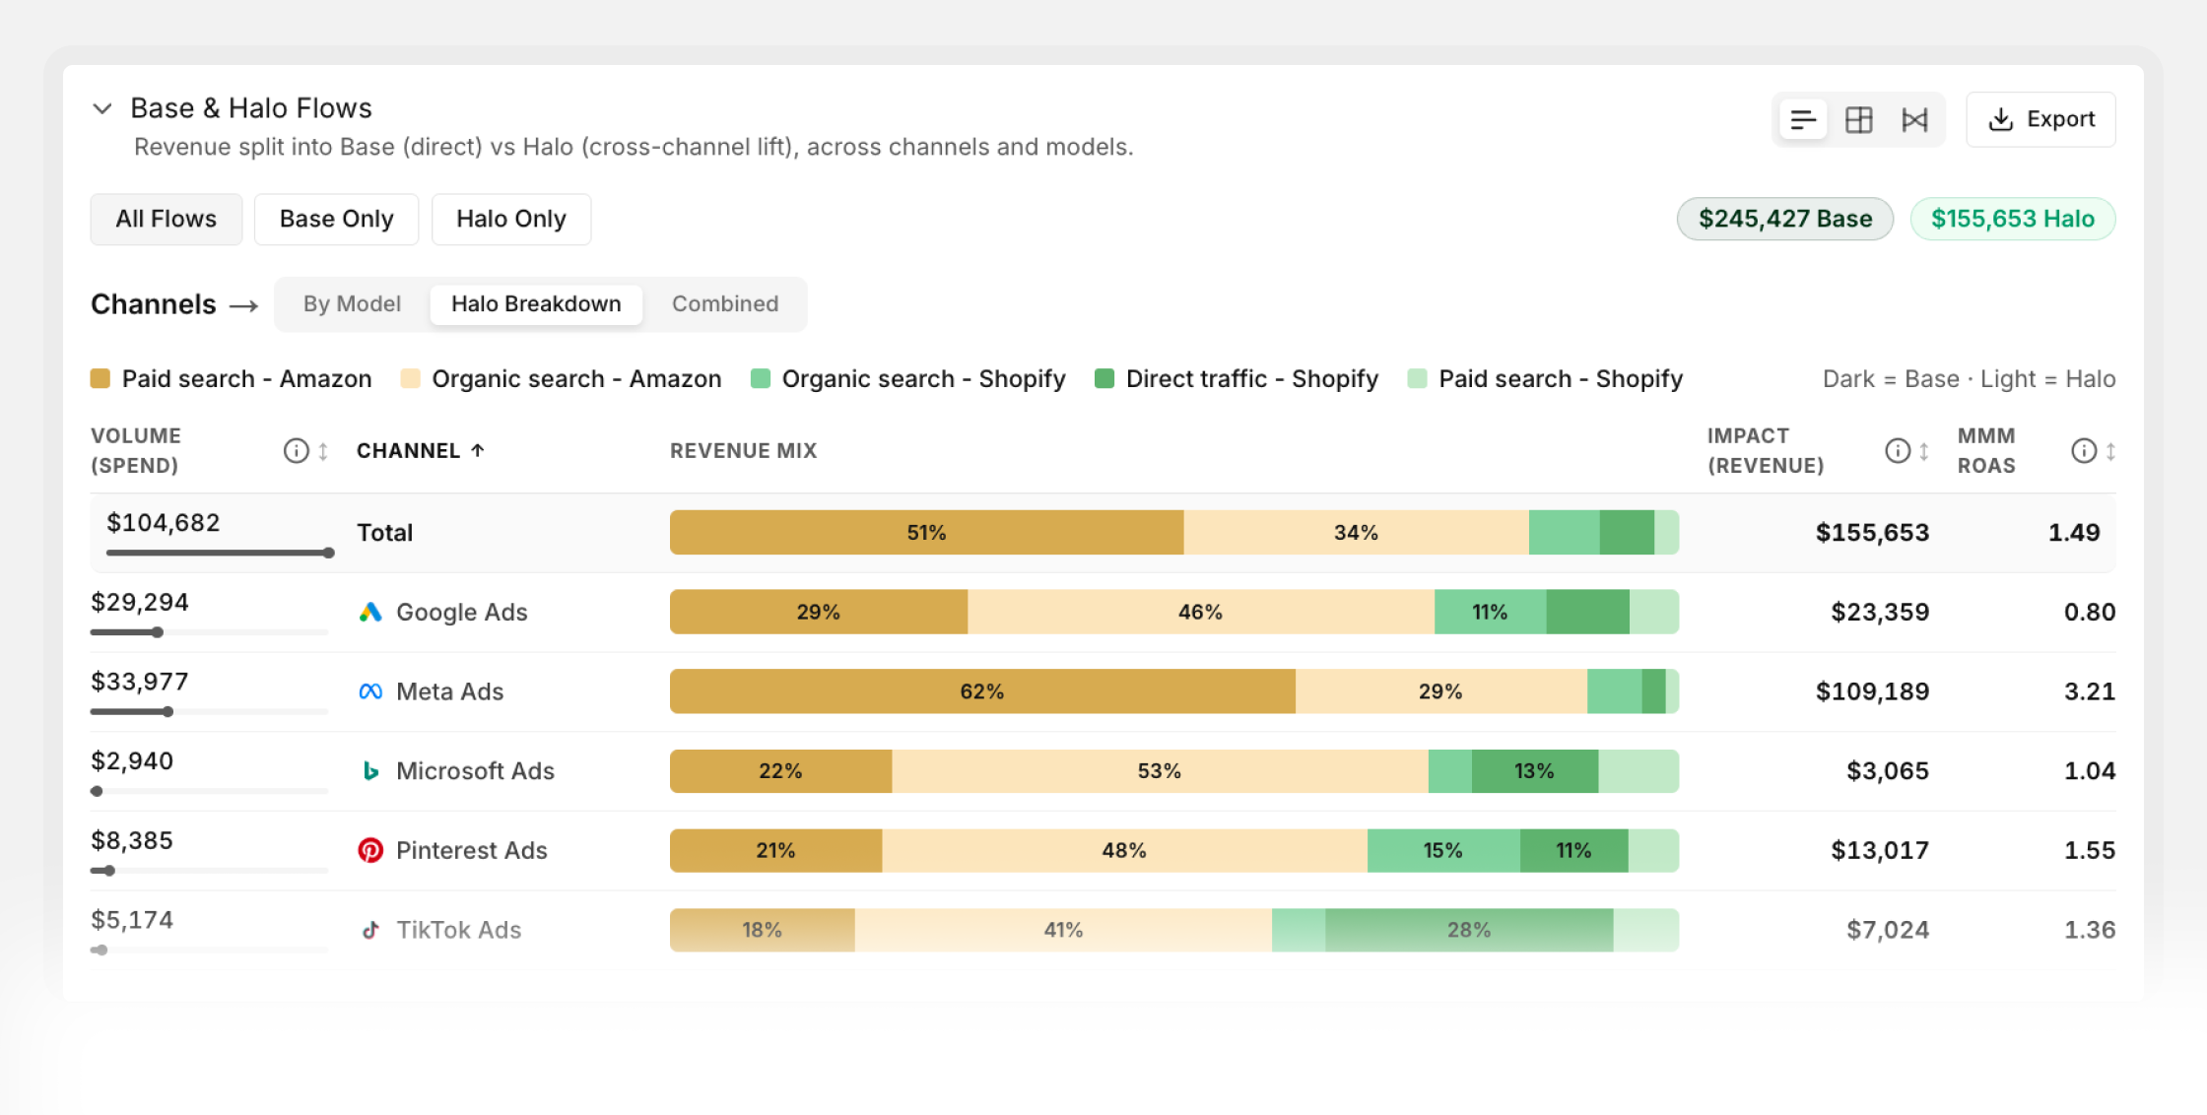Click the Pinterest Ads 15% bar segment
This screenshot has width=2207, height=1115.
click(x=1443, y=851)
